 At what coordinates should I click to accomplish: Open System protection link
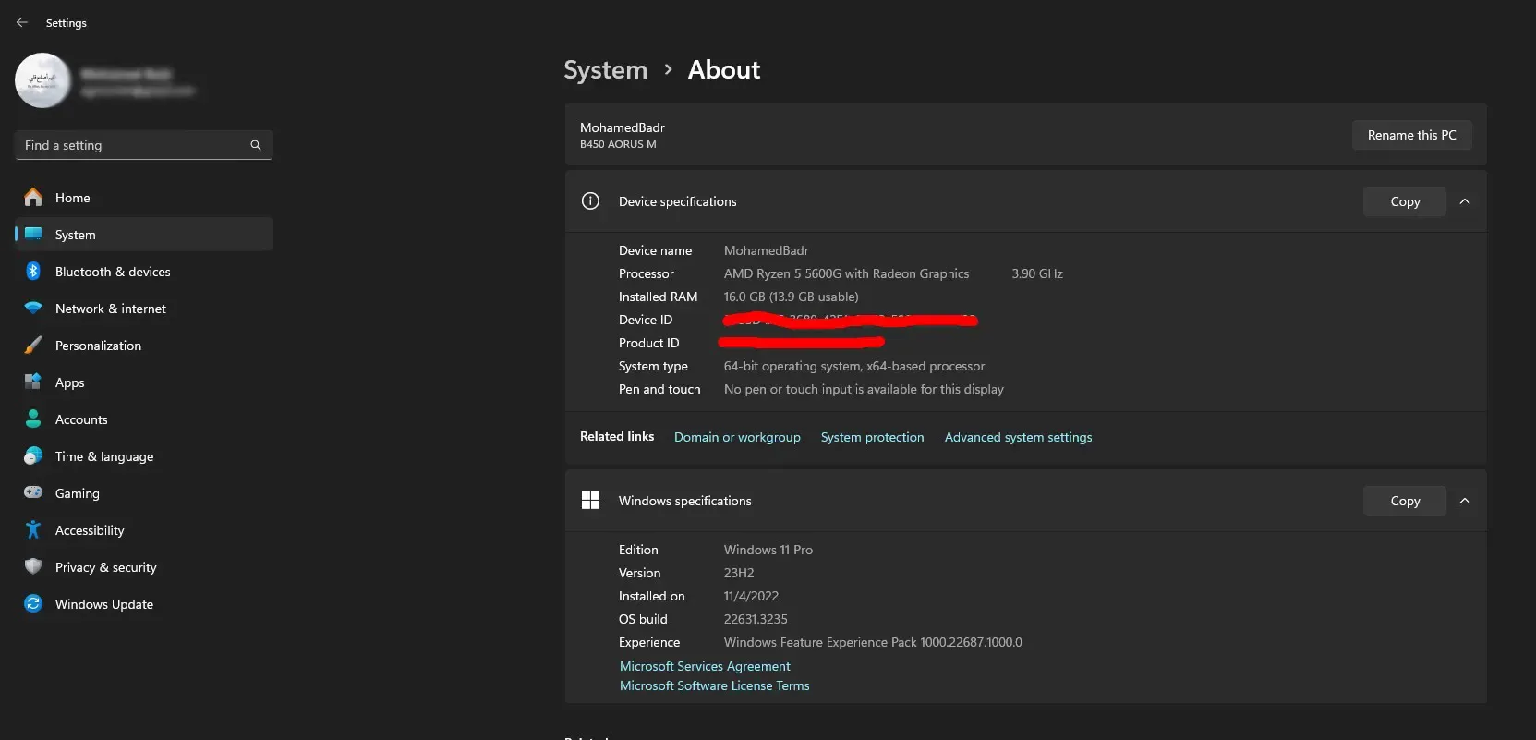873,437
